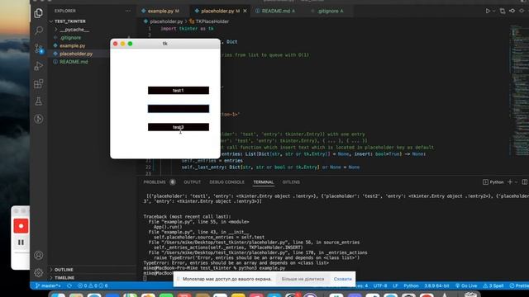
Task: Click the test3 entry in the tk window
Action: 179,127
